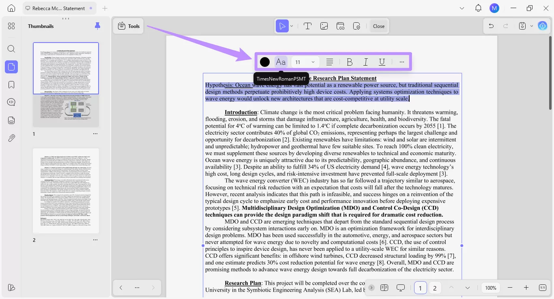The height and width of the screenshot is (299, 554).
Task: Open the document fields panel icon in sidebar
Action: (11, 120)
